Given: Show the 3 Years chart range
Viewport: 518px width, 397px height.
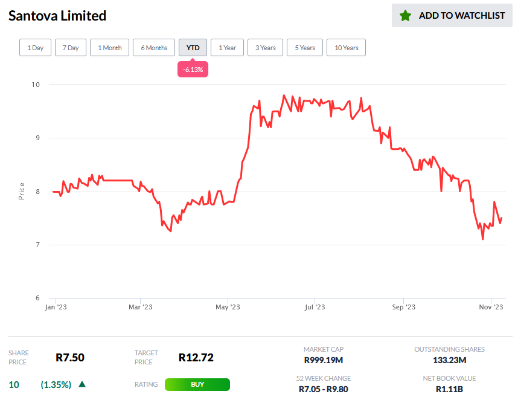Looking at the screenshot, I should pyautogui.click(x=265, y=48).
